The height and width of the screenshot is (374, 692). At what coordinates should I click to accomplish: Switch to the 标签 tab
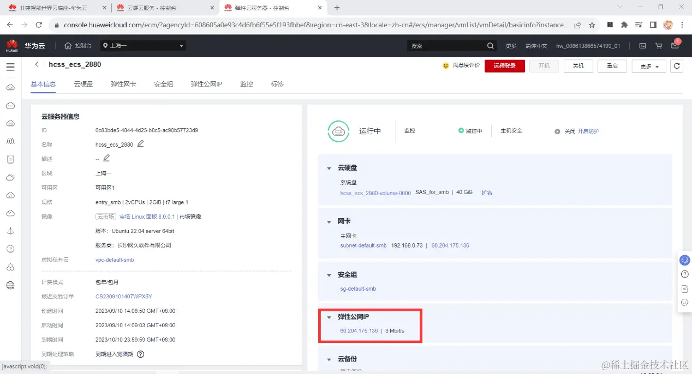pyautogui.click(x=277, y=84)
